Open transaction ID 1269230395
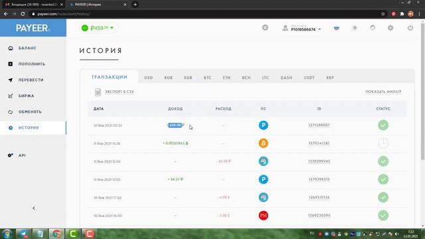Viewport: 425px width, 239px height. tap(319, 215)
